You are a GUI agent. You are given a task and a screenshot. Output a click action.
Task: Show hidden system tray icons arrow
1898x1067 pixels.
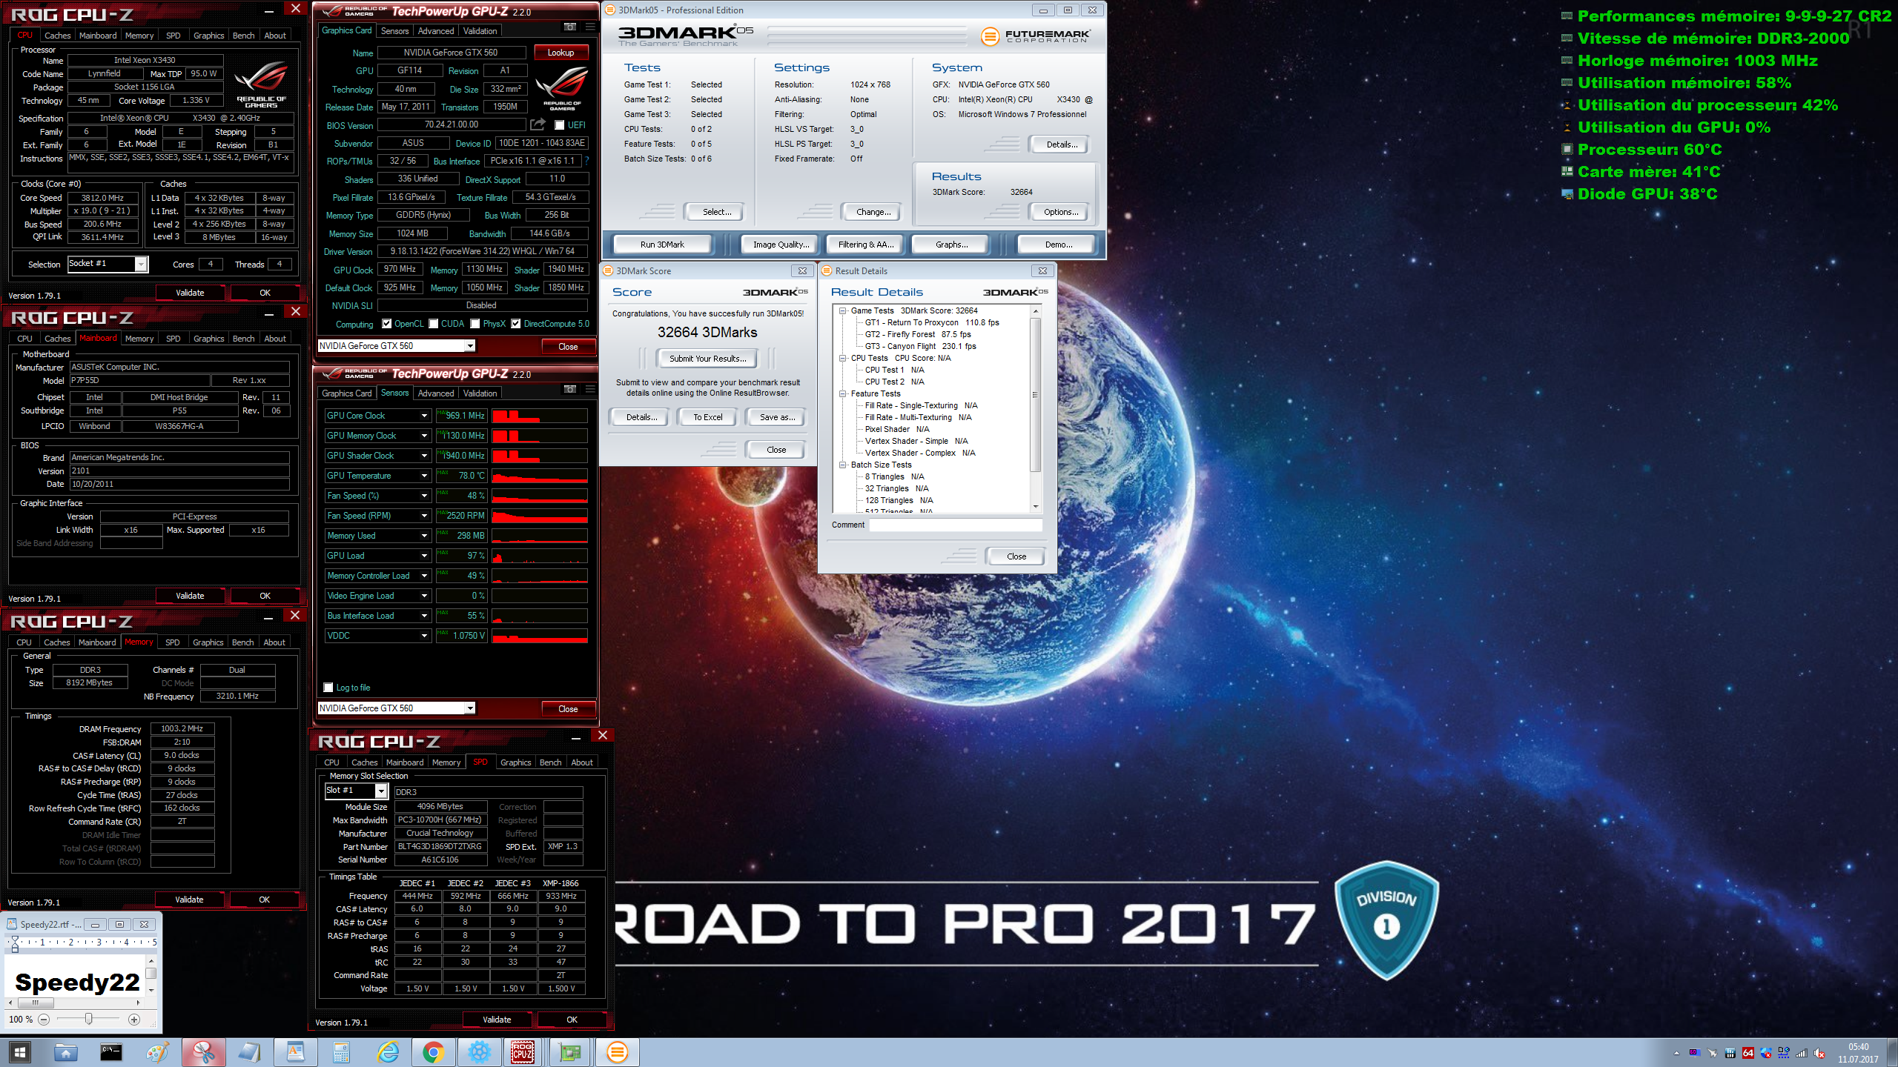tap(1676, 1053)
